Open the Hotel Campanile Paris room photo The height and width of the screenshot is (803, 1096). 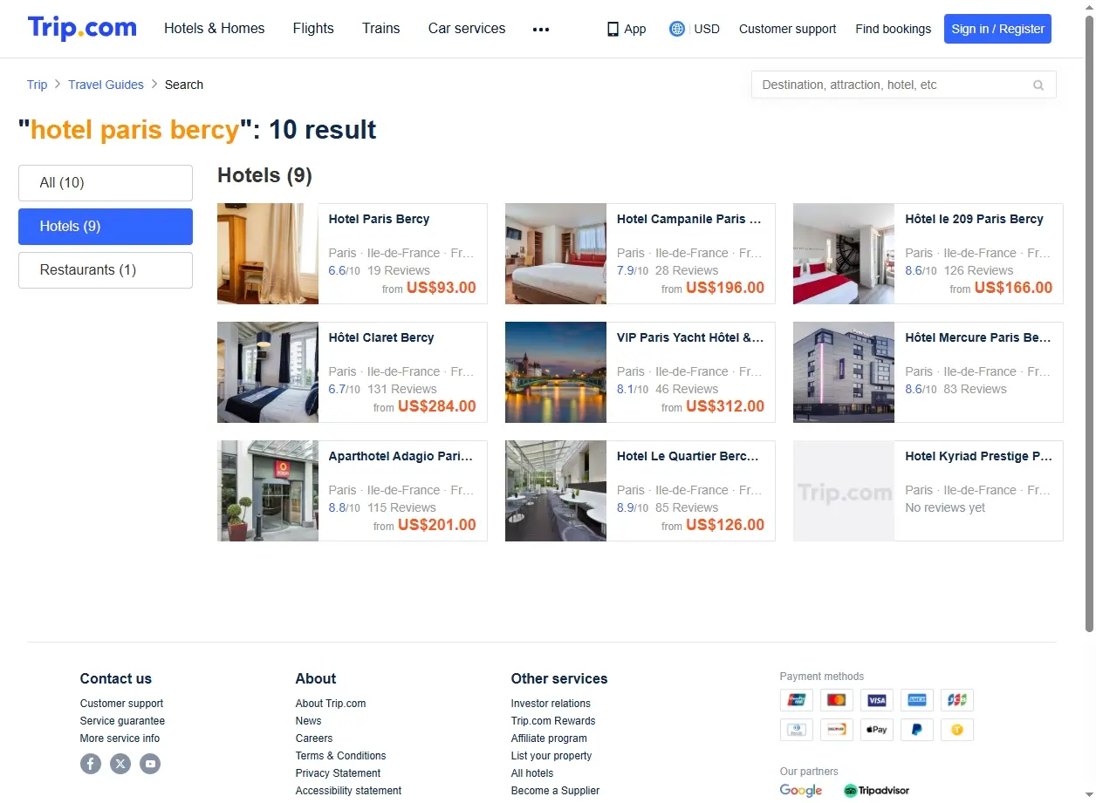(x=556, y=254)
